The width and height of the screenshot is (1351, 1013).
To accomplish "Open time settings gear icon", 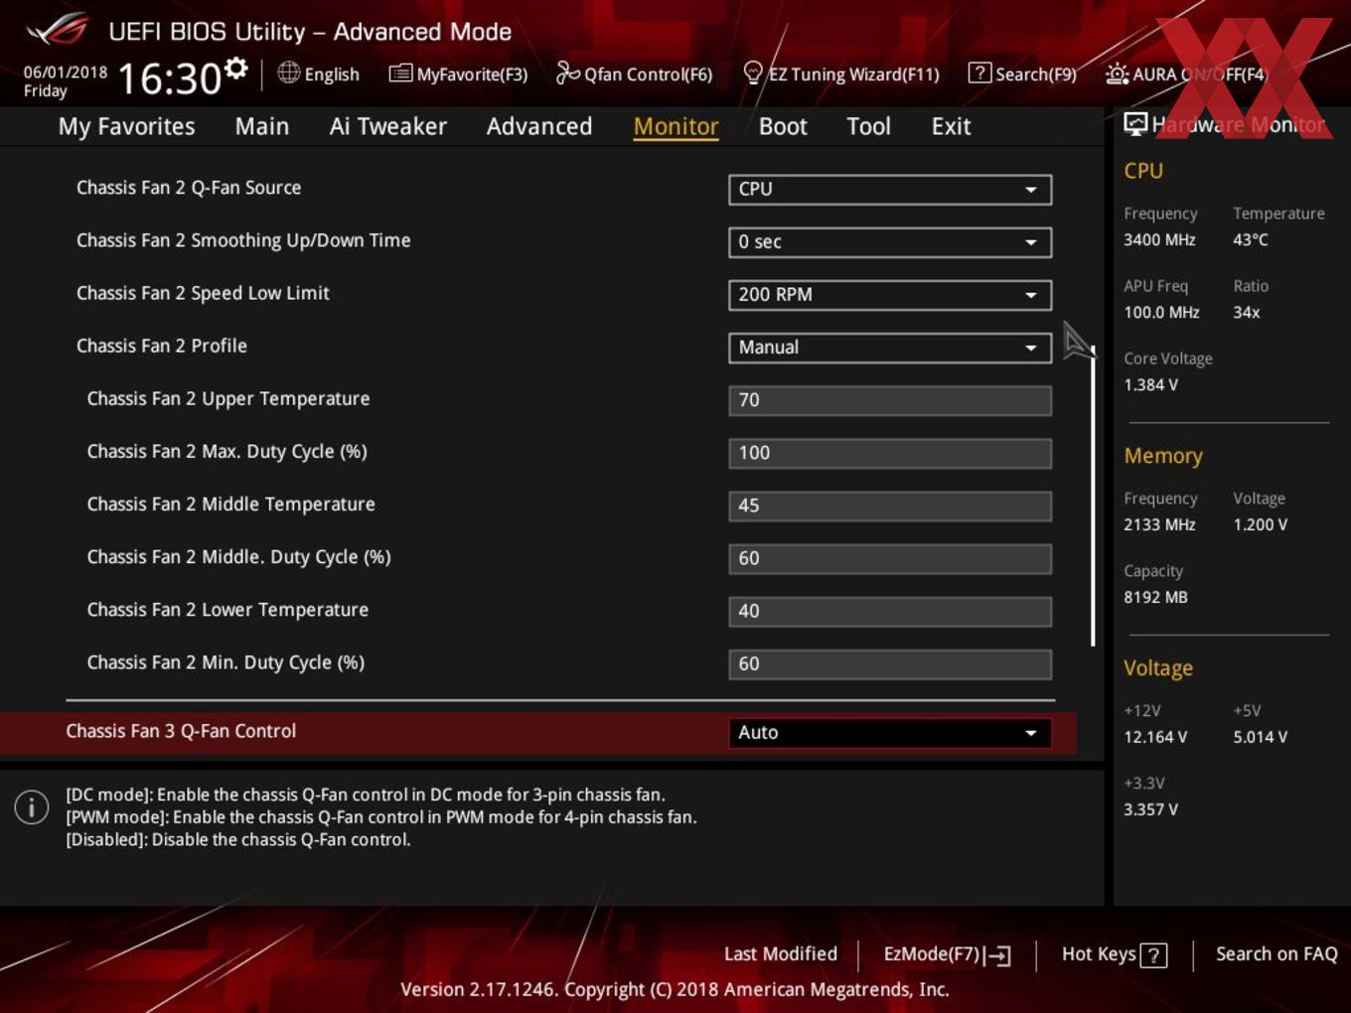I will coord(235,68).
